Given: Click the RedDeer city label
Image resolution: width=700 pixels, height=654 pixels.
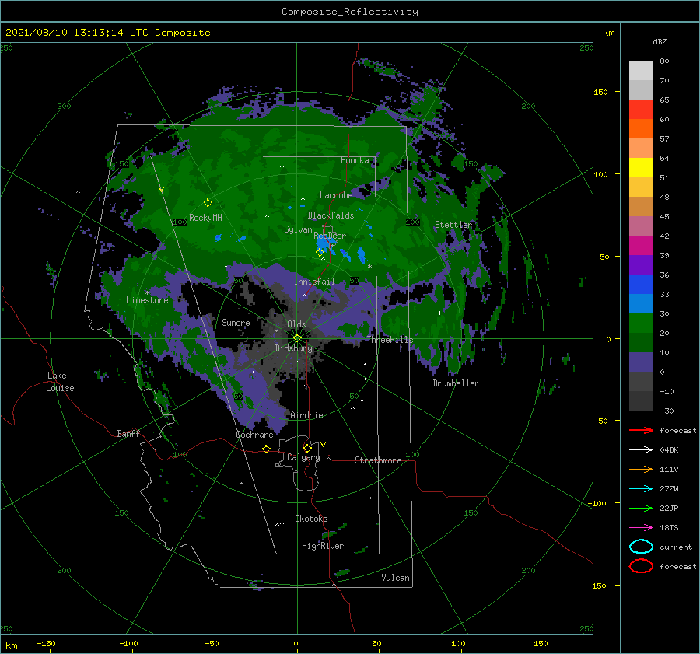Looking at the screenshot, I should tap(330, 236).
